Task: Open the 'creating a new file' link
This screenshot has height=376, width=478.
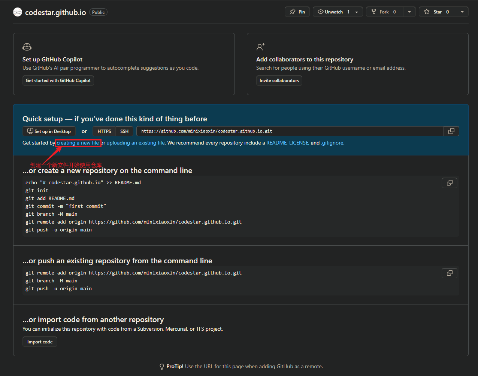Action: coord(78,143)
